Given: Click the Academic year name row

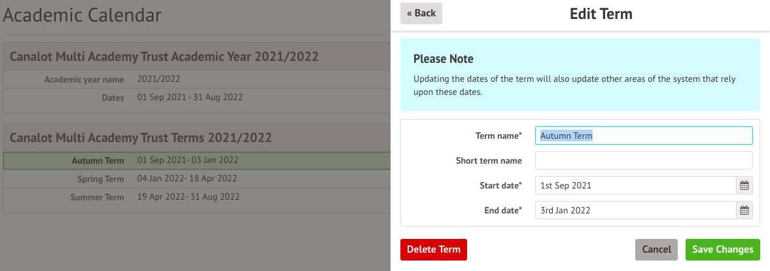Looking at the screenshot, I should point(196,79).
